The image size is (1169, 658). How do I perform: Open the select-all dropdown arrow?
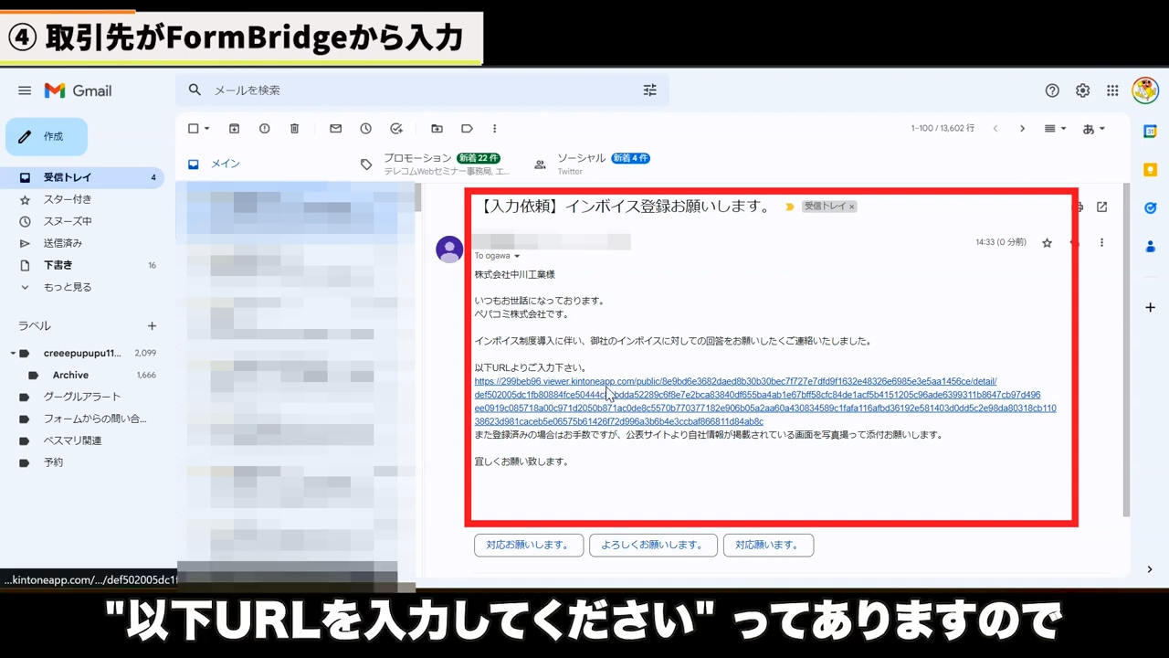pyautogui.click(x=207, y=129)
